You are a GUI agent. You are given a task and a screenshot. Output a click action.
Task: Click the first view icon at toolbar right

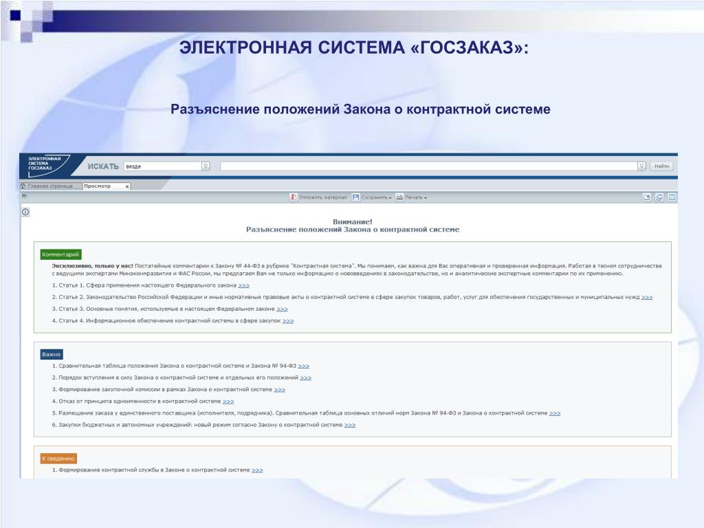pyautogui.click(x=646, y=197)
